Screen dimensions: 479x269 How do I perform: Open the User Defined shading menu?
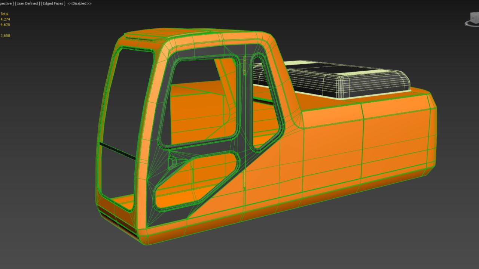pyautogui.click(x=26, y=3)
